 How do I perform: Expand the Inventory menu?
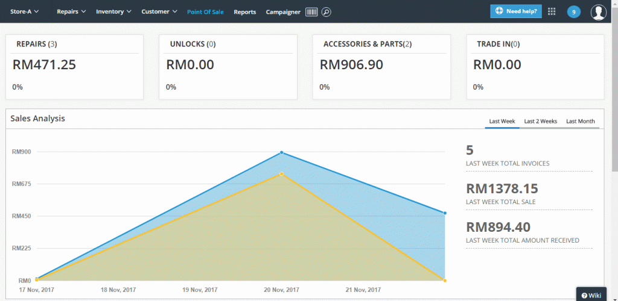coord(113,11)
